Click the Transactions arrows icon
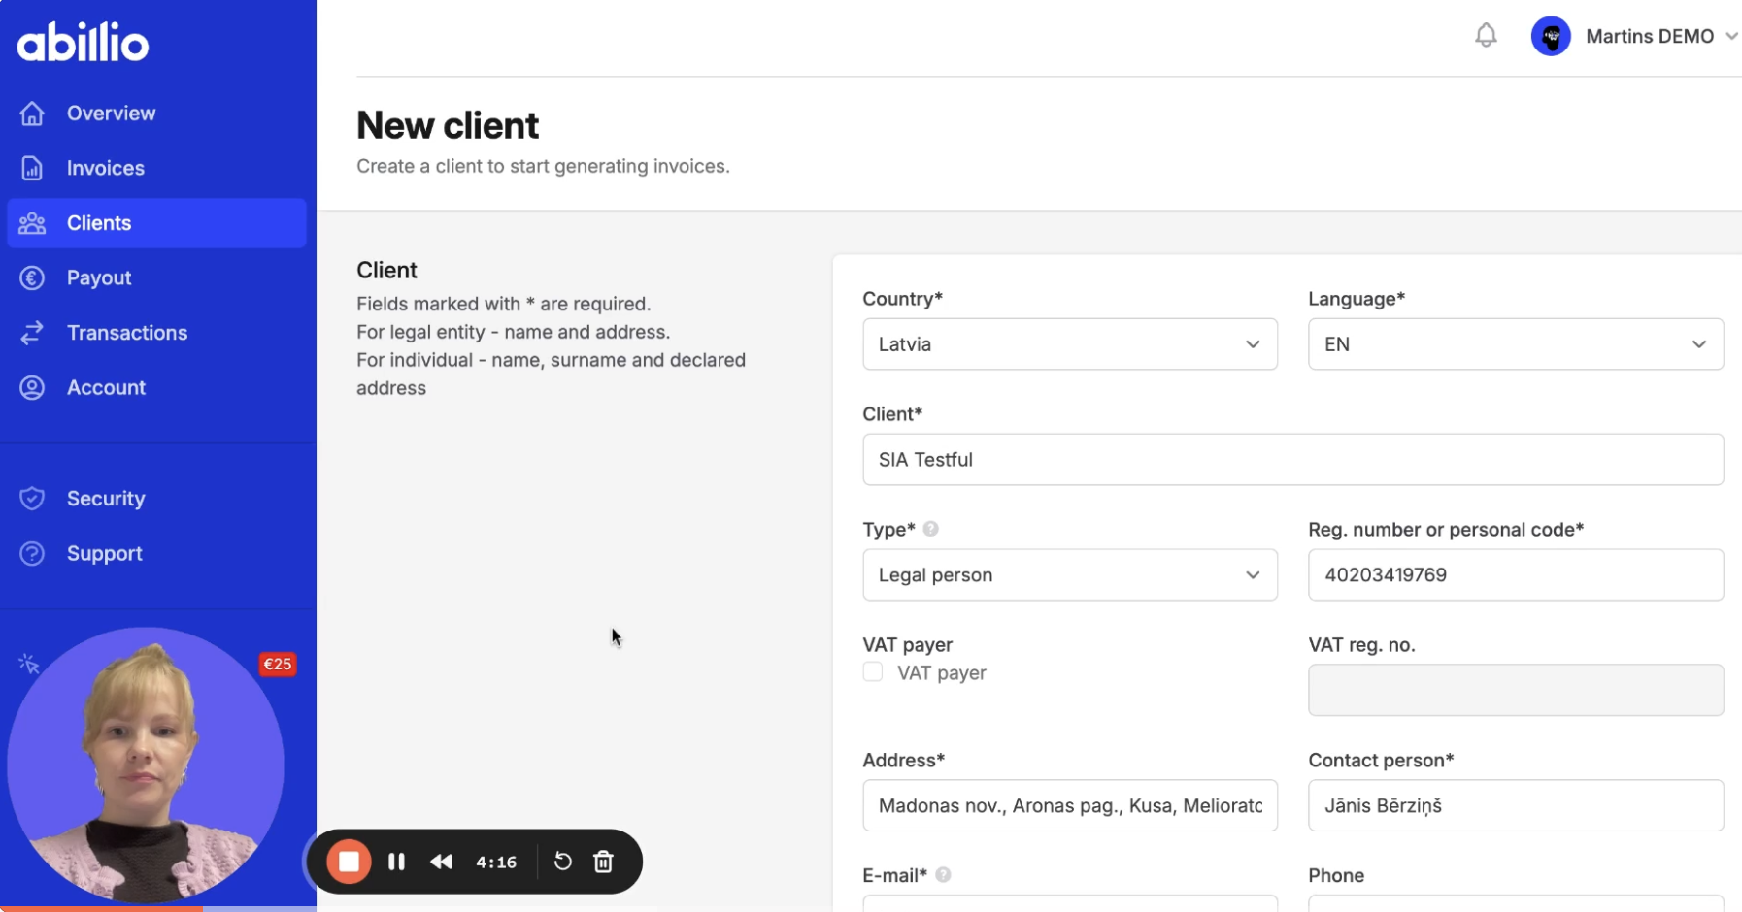Image resolution: width=1742 pixels, height=912 pixels. (x=32, y=333)
